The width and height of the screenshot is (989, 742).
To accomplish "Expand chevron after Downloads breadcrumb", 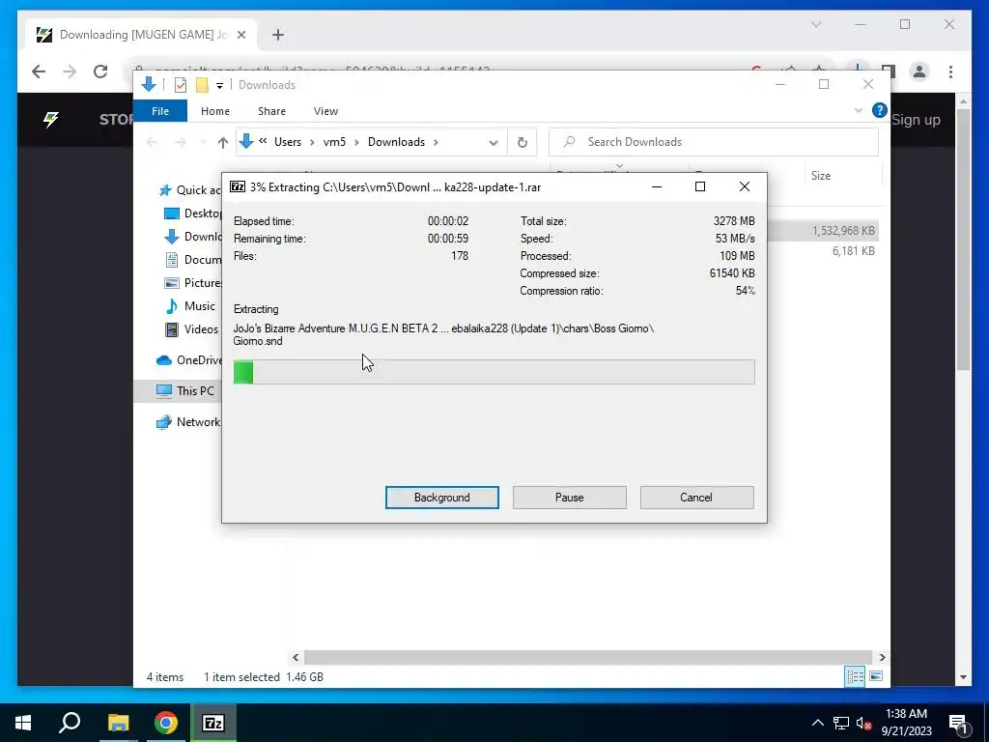I will [436, 143].
